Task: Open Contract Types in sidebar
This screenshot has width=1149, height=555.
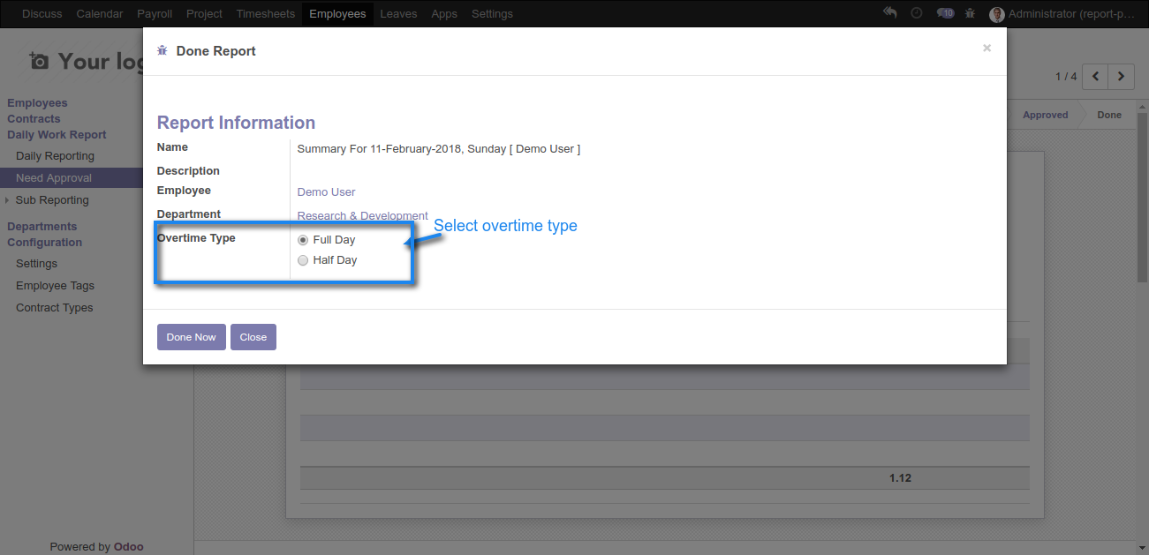Action: (x=54, y=308)
